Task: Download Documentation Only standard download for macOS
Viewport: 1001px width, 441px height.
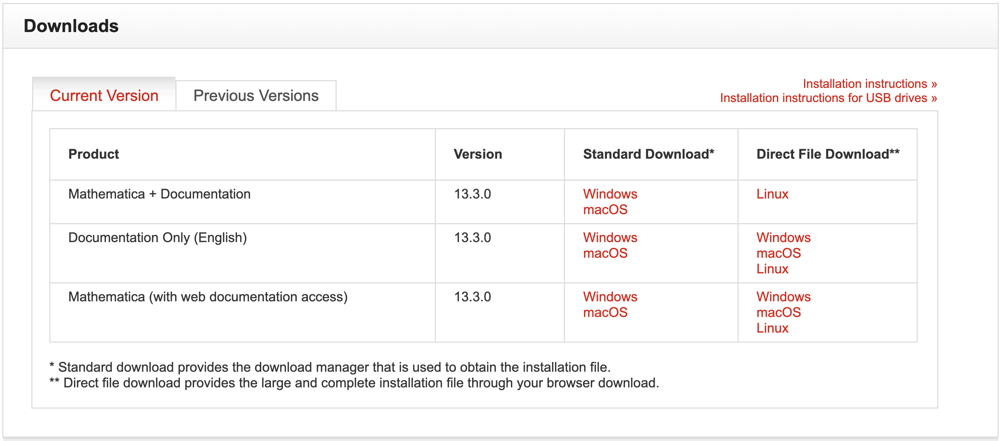Action: pos(605,253)
